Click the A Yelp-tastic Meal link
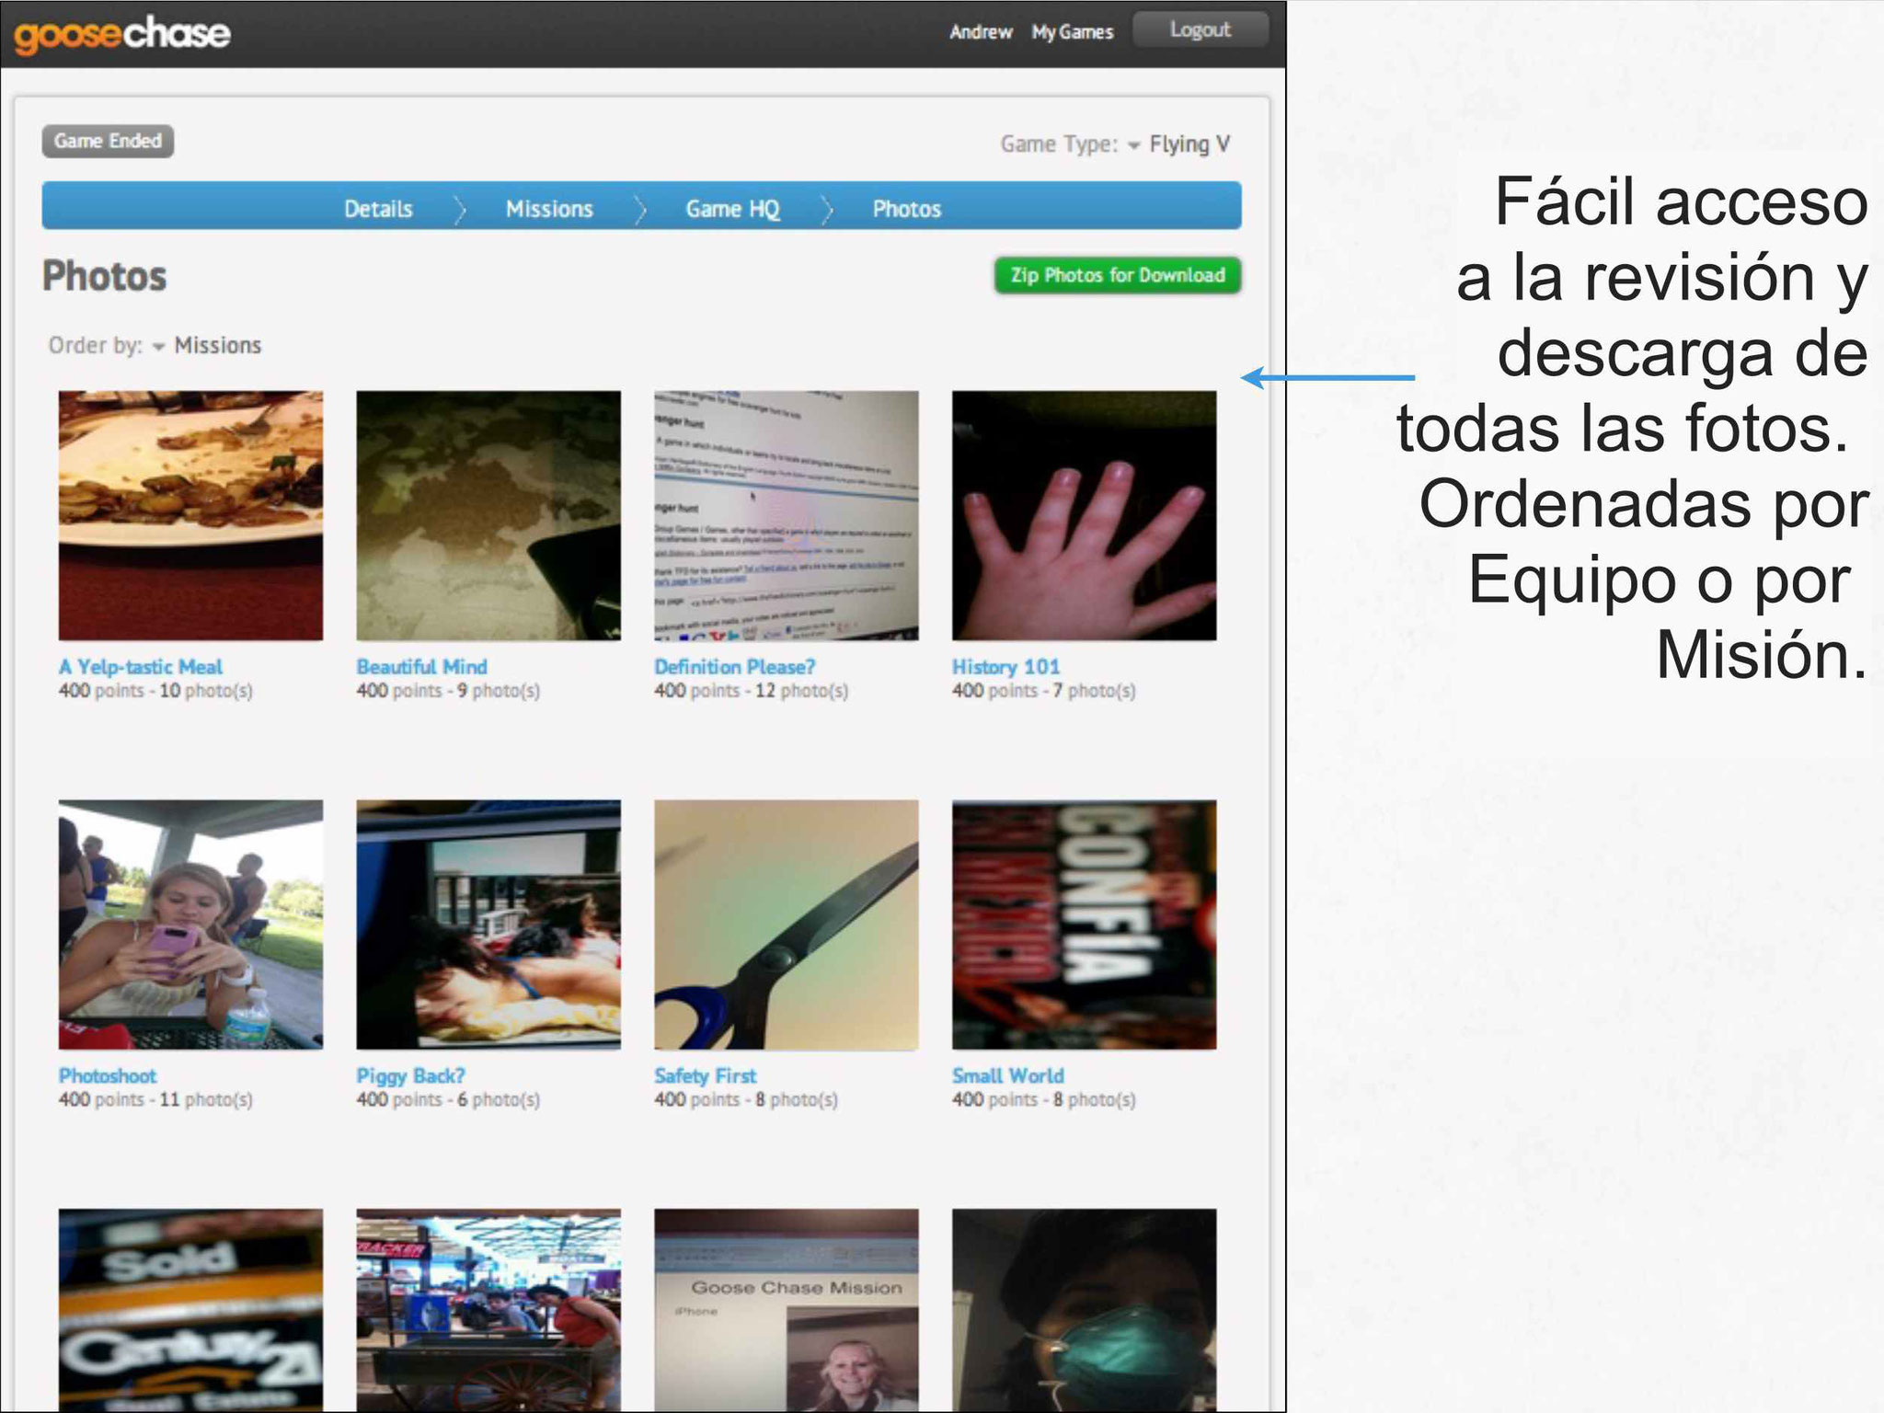 tap(141, 667)
